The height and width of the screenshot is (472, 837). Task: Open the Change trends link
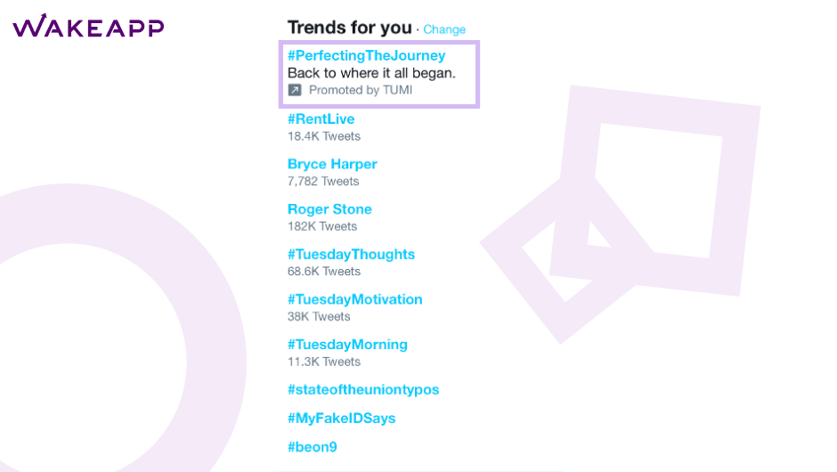[444, 29]
